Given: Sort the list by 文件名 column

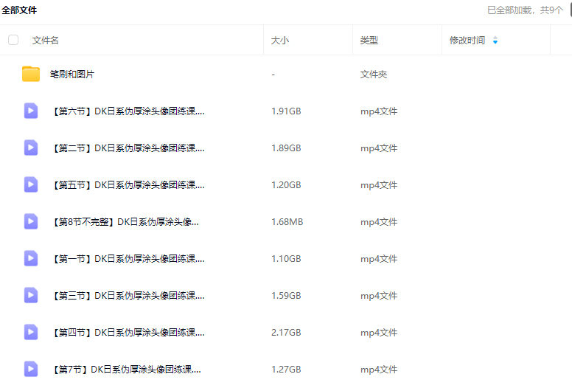Looking at the screenshot, I should pyautogui.click(x=46, y=41).
